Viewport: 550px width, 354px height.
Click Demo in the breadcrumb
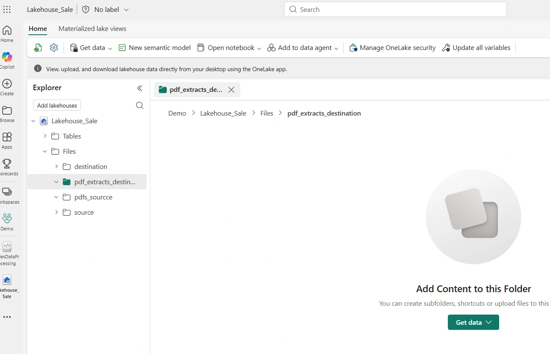point(177,113)
